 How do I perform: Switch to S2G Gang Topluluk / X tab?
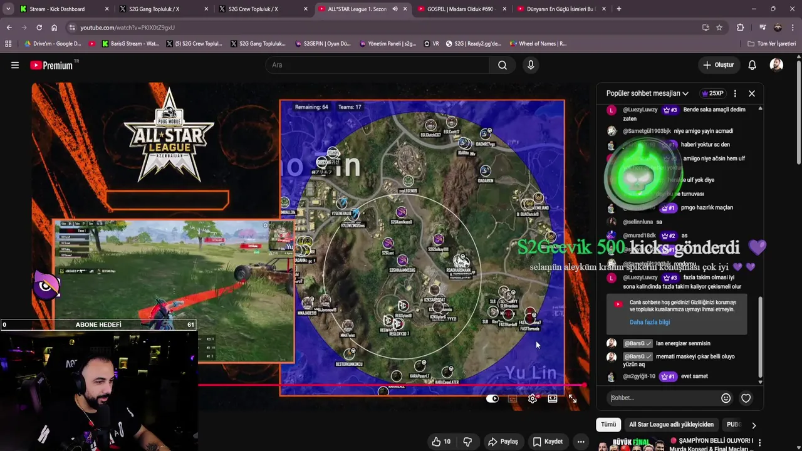[162, 9]
